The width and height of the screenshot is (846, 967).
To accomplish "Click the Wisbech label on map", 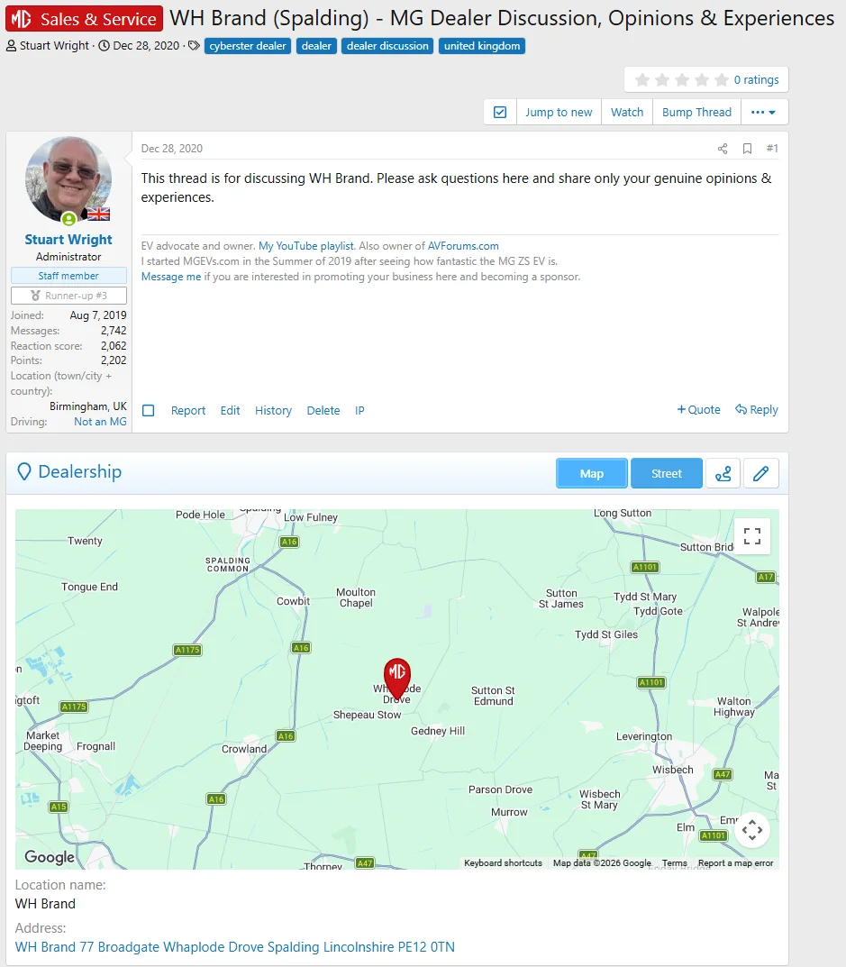I will coord(673,771).
